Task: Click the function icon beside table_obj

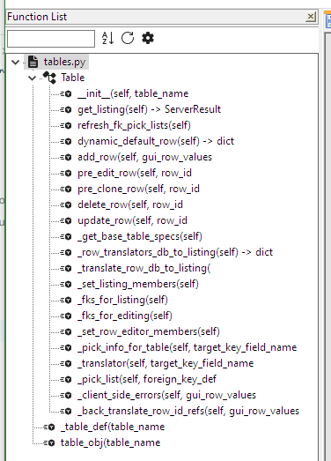Action: pyautogui.click(x=49, y=442)
